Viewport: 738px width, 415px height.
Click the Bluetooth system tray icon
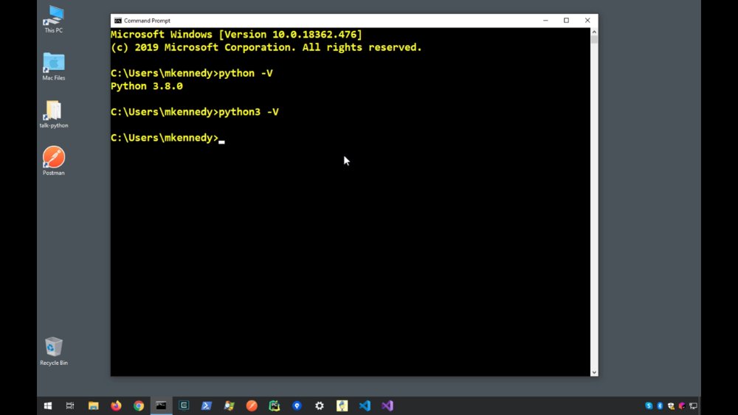pos(660,405)
